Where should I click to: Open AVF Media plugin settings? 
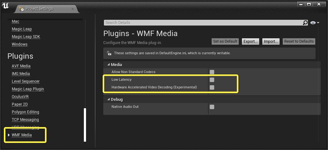point(21,66)
